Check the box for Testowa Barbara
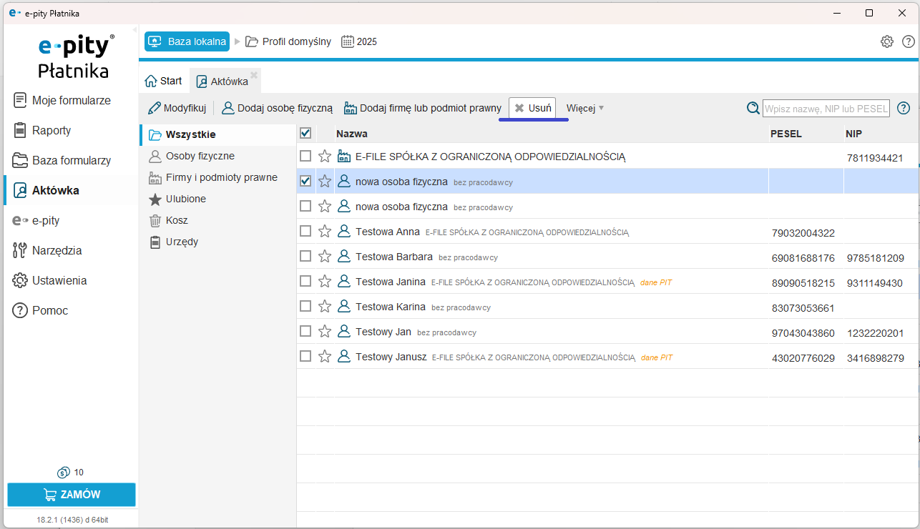This screenshot has width=920, height=529. tap(305, 256)
